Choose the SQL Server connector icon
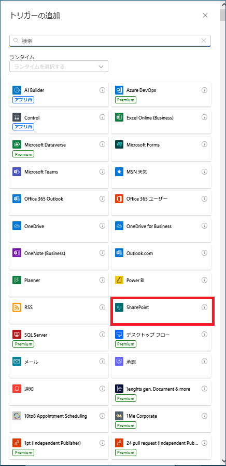The image size is (226, 466). click(x=17, y=335)
